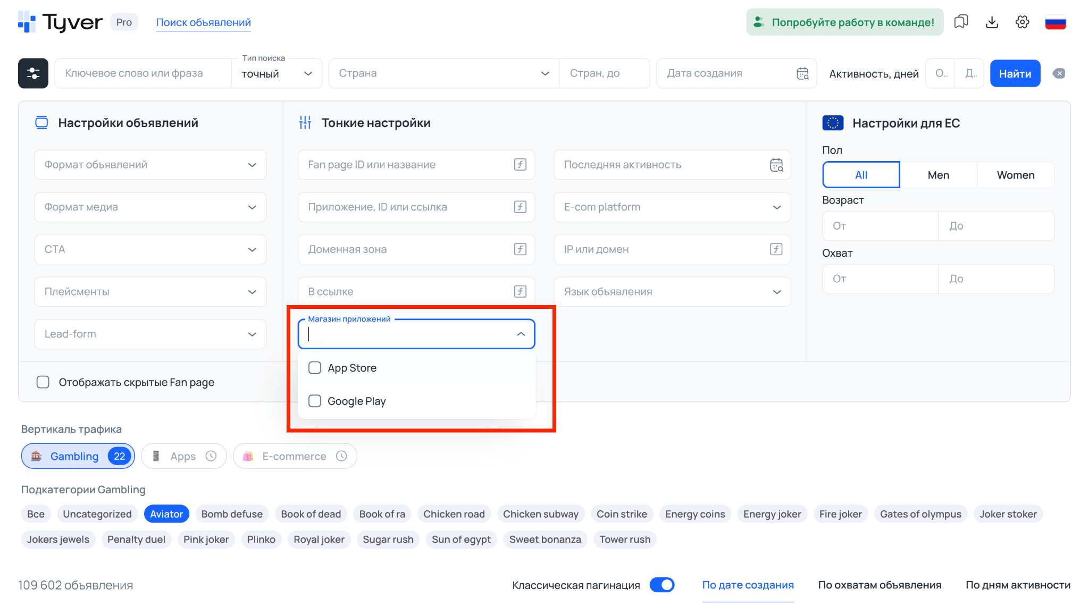Image resolution: width=1089 pixels, height=614 pixels.
Task: Open Lead-form dropdown
Action: (x=150, y=334)
